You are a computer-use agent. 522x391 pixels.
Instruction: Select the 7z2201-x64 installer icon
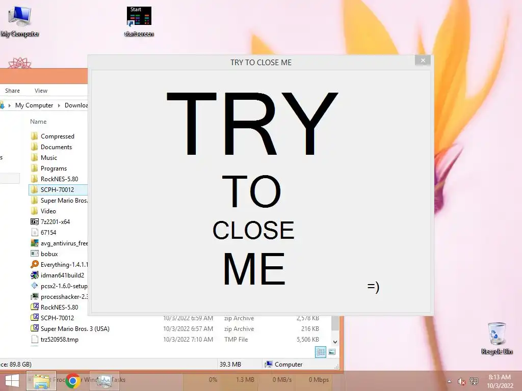pos(34,221)
